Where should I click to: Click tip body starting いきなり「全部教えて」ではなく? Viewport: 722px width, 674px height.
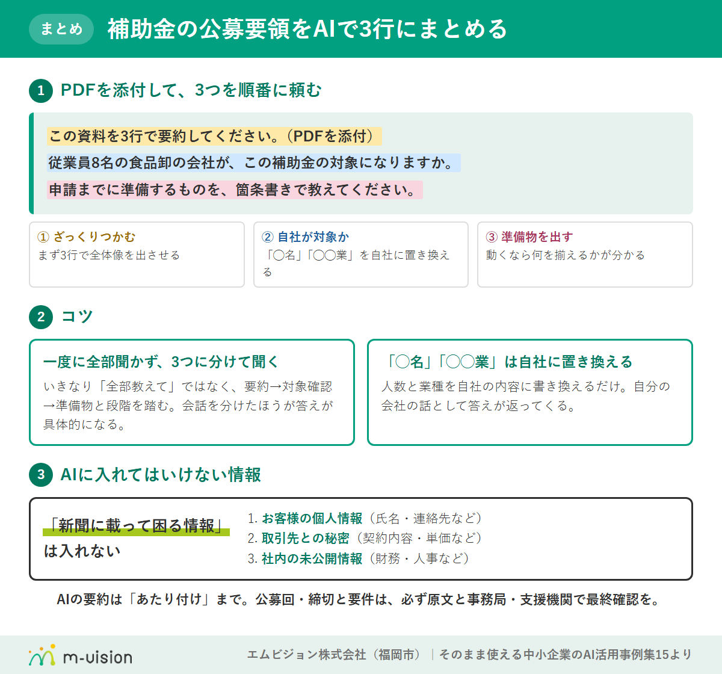click(x=188, y=405)
